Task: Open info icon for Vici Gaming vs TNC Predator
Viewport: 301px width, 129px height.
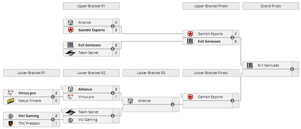Action: point(53,120)
